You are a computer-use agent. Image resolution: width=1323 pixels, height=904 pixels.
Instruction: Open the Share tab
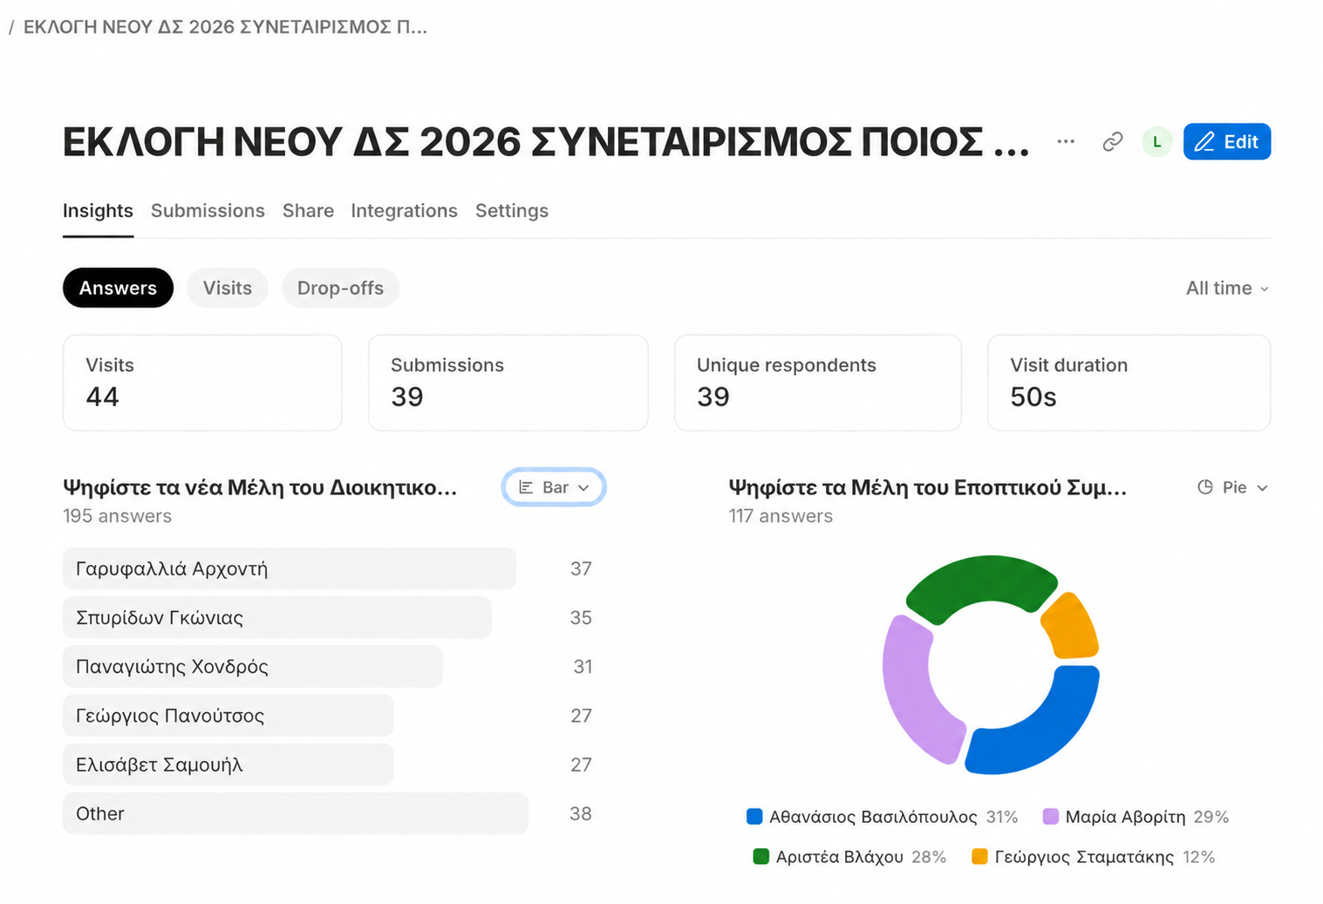308,211
